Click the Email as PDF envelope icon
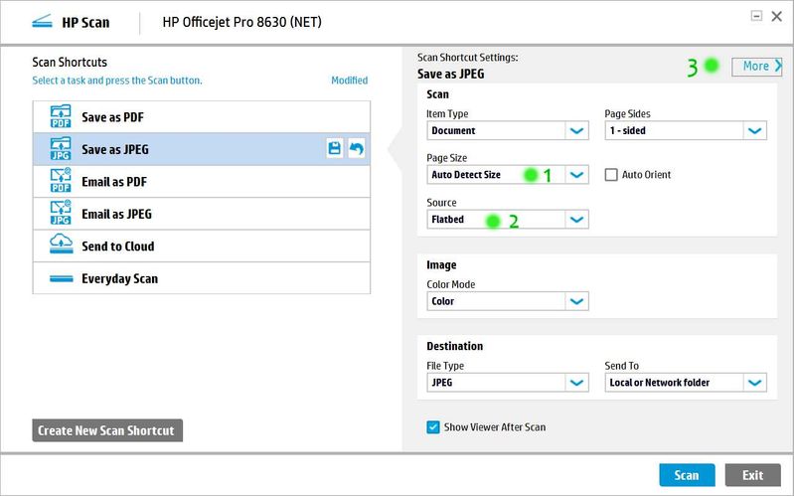This screenshot has width=794, height=496. (61, 181)
